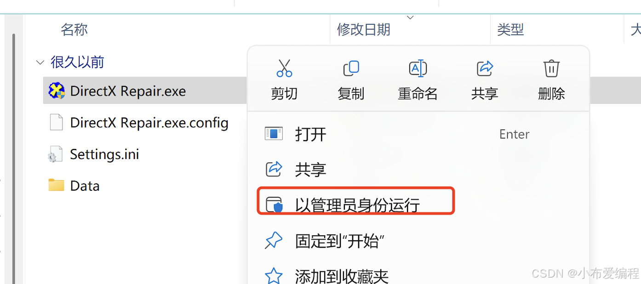This screenshot has width=641, height=284.
Task: Click the Copy icon in context menu
Action: click(351, 68)
